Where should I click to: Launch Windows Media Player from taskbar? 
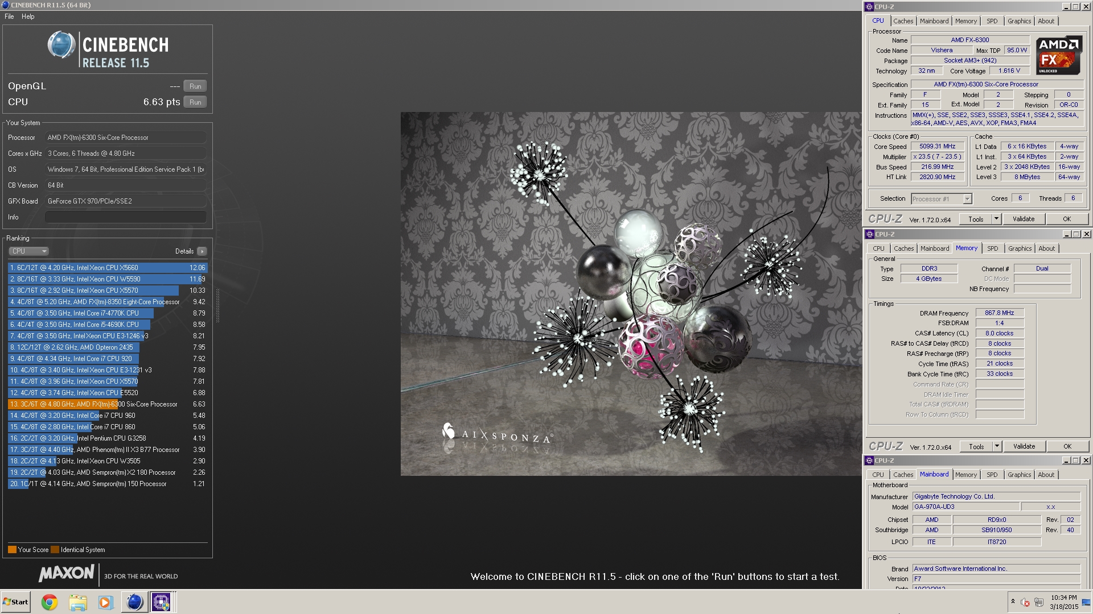[106, 602]
